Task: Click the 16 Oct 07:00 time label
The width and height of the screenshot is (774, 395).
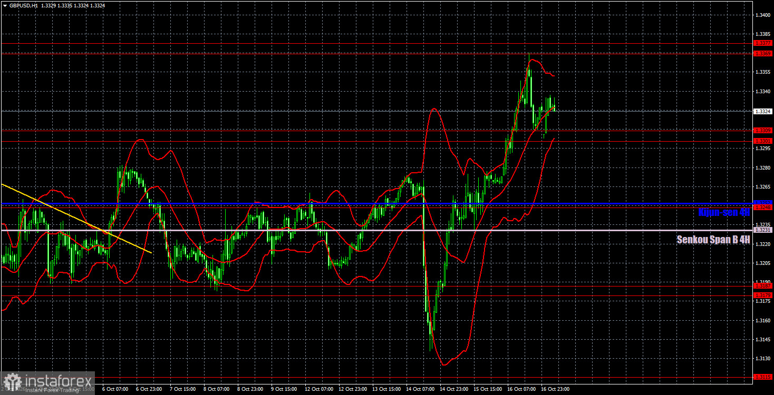Action: (x=521, y=389)
